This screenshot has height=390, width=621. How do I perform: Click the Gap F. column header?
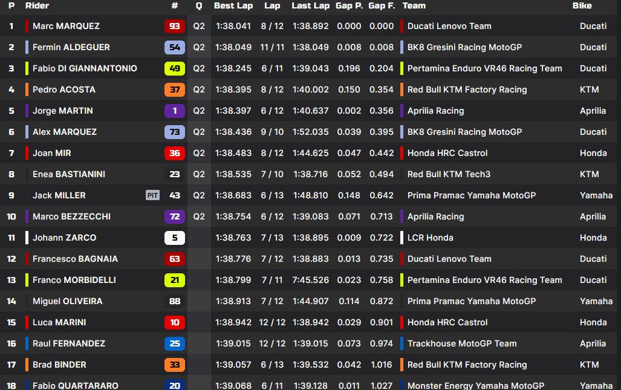click(382, 6)
